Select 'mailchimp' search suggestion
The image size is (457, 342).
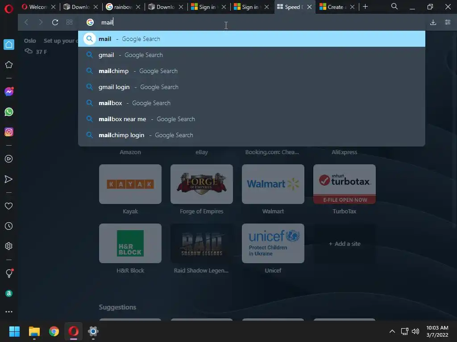coord(252,71)
